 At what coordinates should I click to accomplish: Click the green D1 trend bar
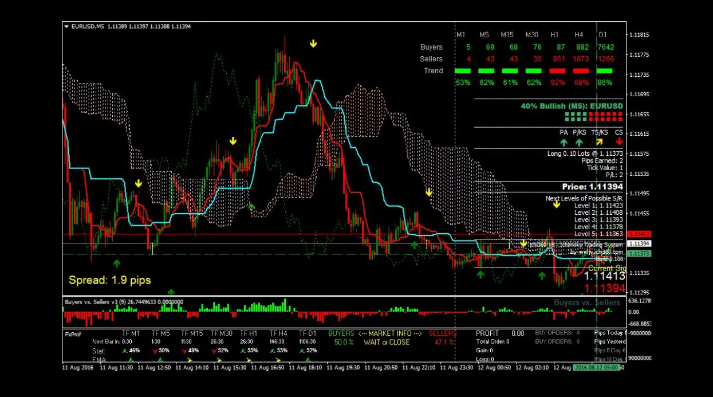[604, 71]
